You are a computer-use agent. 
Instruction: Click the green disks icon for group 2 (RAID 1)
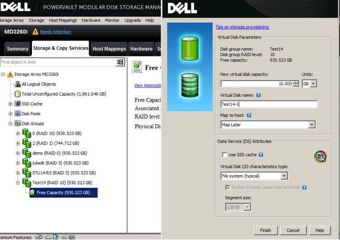click(x=27, y=143)
